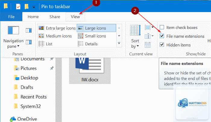
Task: Click the Pictures folder icon
Action: click(x=17, y=68)
